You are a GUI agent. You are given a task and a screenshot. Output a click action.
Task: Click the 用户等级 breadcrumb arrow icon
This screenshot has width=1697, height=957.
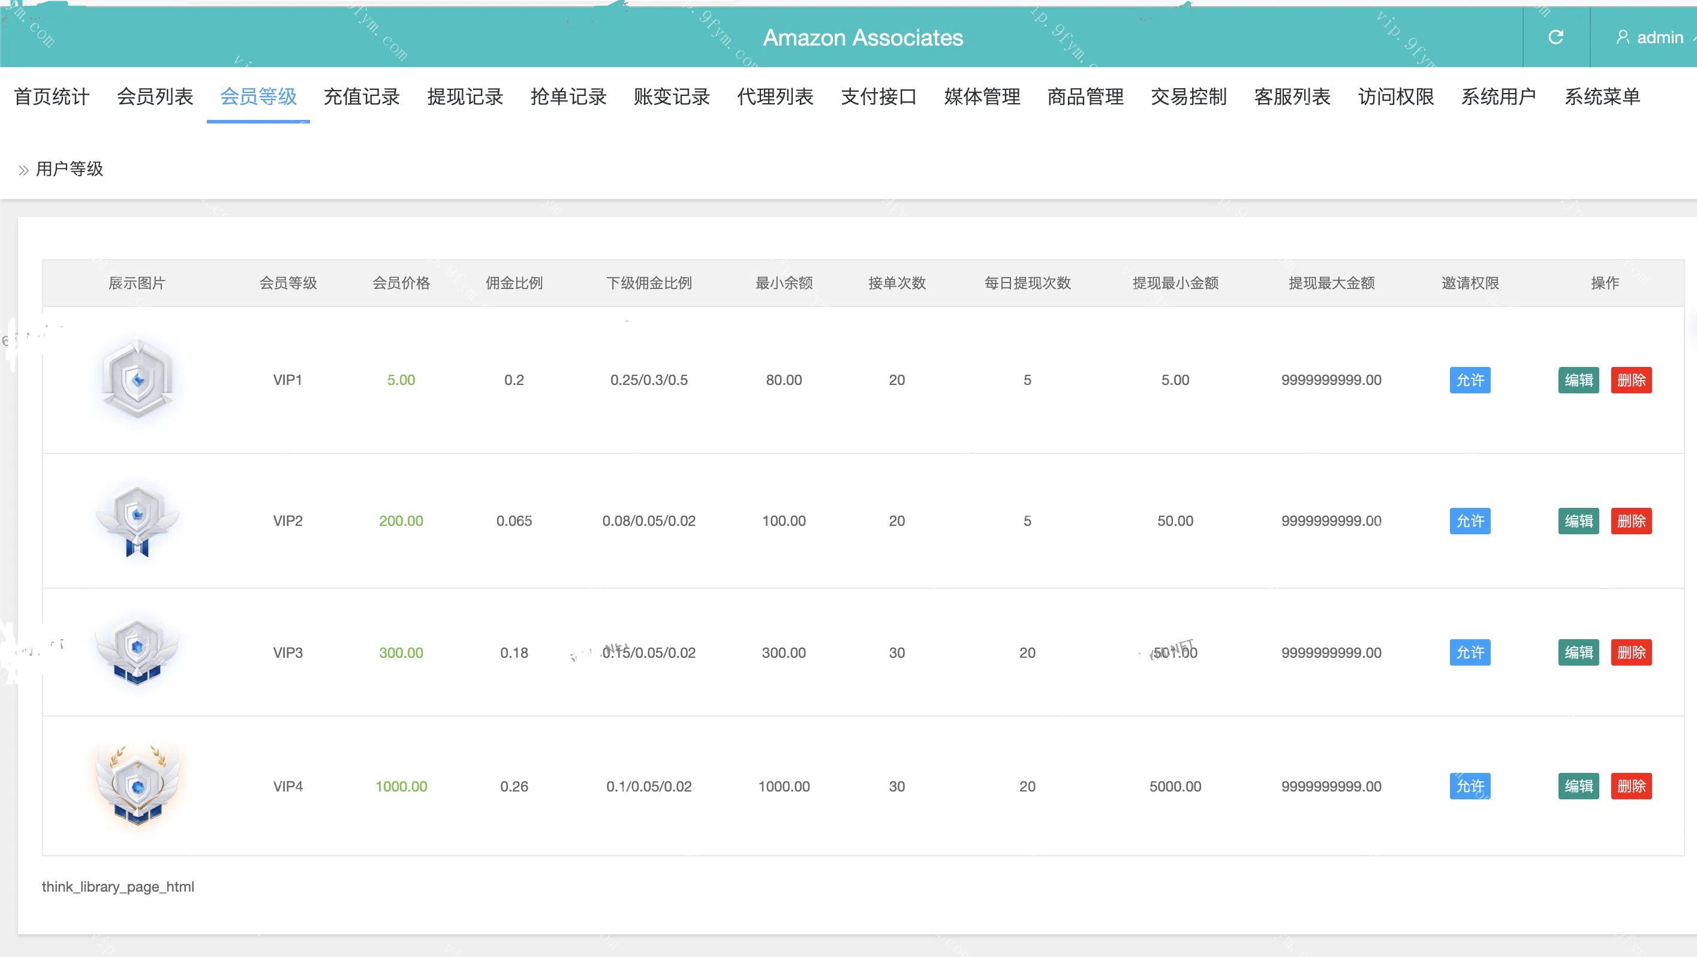(24, 170)
